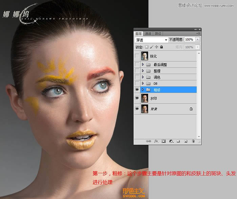This screenshot has width=237, height=199.
Task: Click the lock all padlock icon
Action: tap(161, 47)
